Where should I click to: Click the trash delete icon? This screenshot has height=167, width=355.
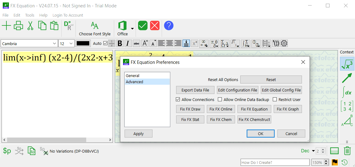tap(347, 151)
